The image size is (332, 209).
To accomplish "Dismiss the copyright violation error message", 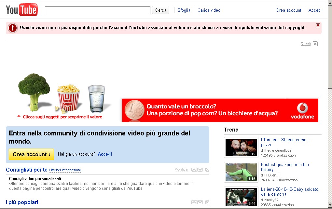I will pos(318,25).
